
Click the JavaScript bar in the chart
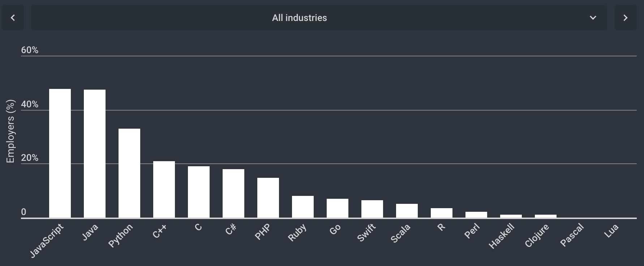pos(60,153)
